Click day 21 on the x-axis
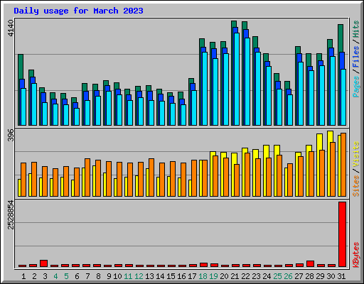Image resolution: width=364 pixels, height=284 pixels. point(235,276)
